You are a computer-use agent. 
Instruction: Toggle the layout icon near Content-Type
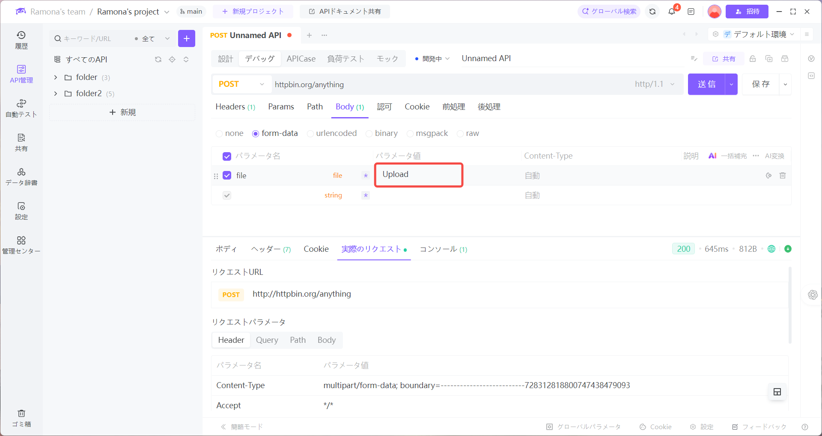(x=777, y=392)
